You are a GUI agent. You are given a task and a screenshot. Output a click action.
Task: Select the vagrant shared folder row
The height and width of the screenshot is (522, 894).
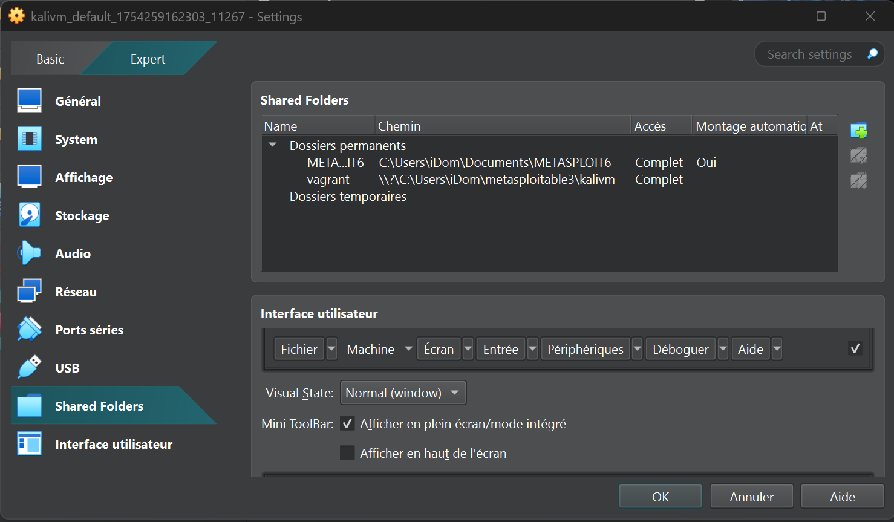(328, 180)
